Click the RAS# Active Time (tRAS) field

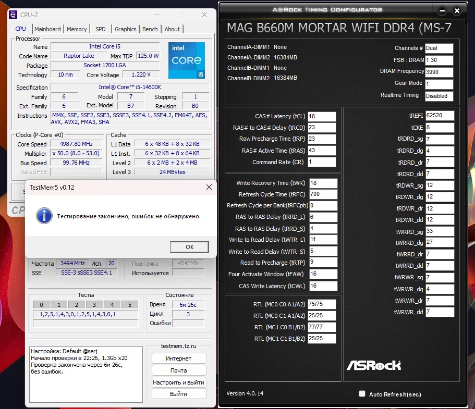(x=322, y=151)
